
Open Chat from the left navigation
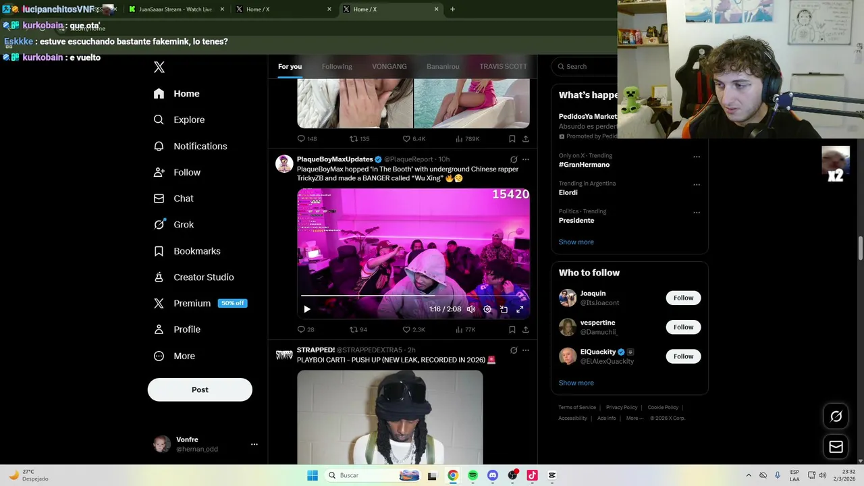(x=174, y=198)
